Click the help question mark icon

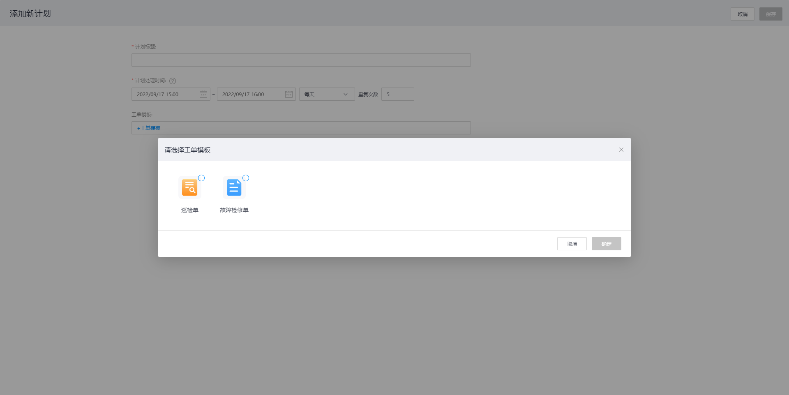click(173, 81)
